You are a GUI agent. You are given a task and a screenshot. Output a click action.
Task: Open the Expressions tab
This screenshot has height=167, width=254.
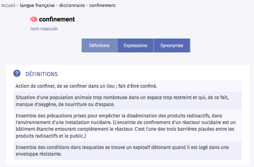pos(136,45)
